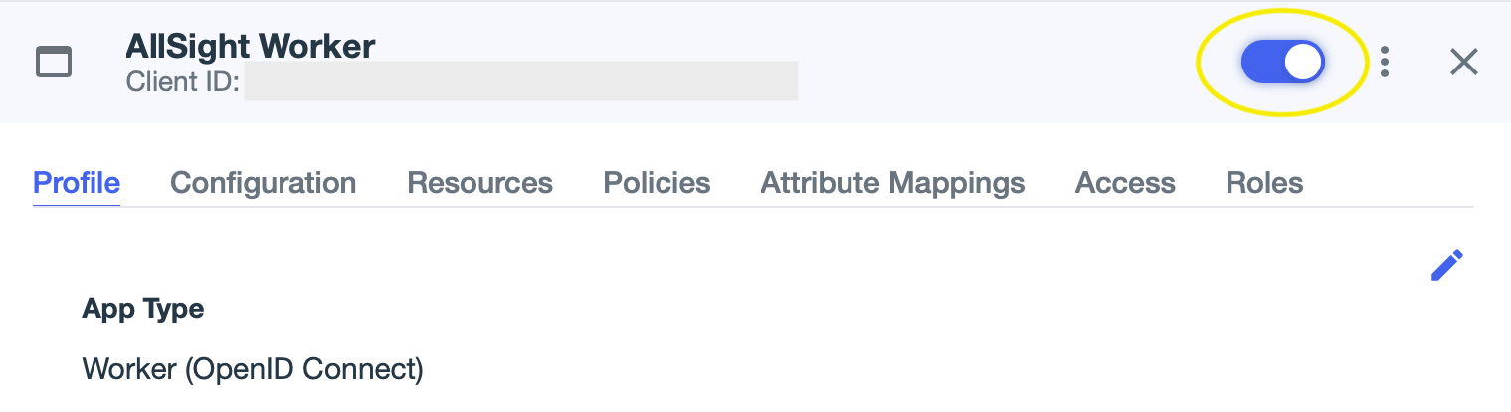Disable the AllSight Worker application toggle
The width and height of the screenshot is (1511, 412).
[1282, 62]
